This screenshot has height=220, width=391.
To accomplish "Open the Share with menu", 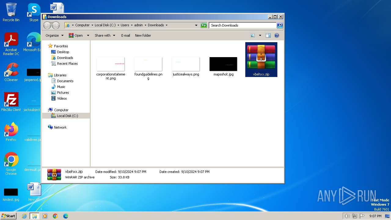I will [x=105, y=35].
